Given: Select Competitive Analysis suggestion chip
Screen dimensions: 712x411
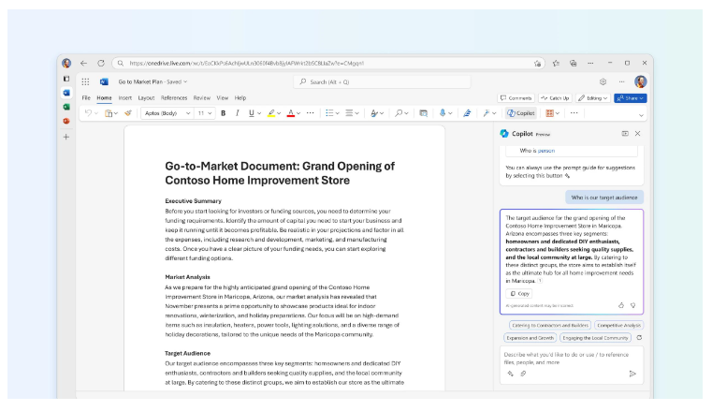Looking at the screenshot, I should [619, 325].
